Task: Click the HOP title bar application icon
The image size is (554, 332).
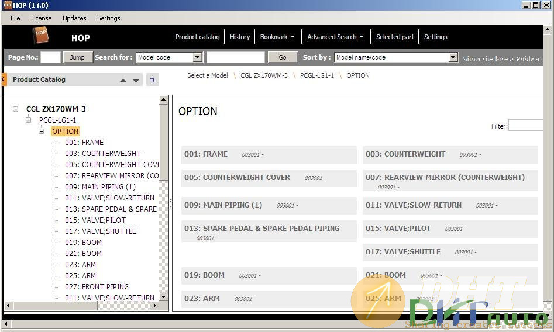Action: pos(8,5)
